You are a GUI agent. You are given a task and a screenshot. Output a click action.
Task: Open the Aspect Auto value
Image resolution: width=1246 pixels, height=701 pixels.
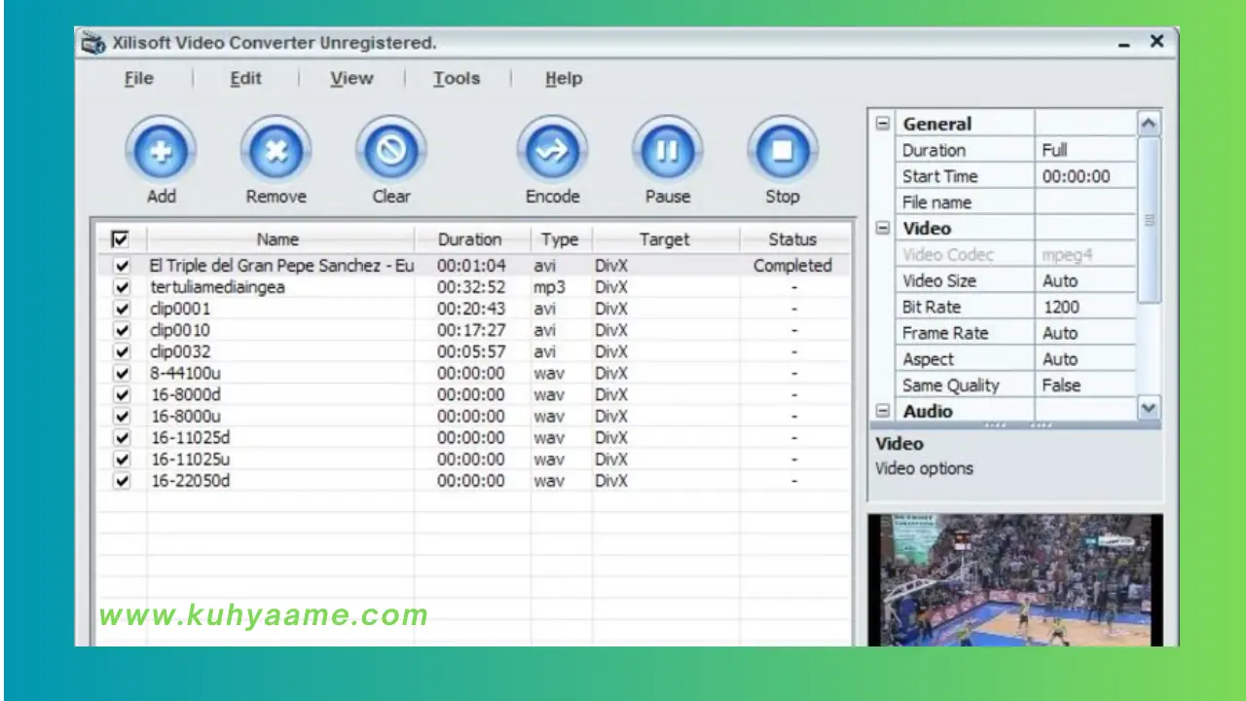coord(1085,359)
